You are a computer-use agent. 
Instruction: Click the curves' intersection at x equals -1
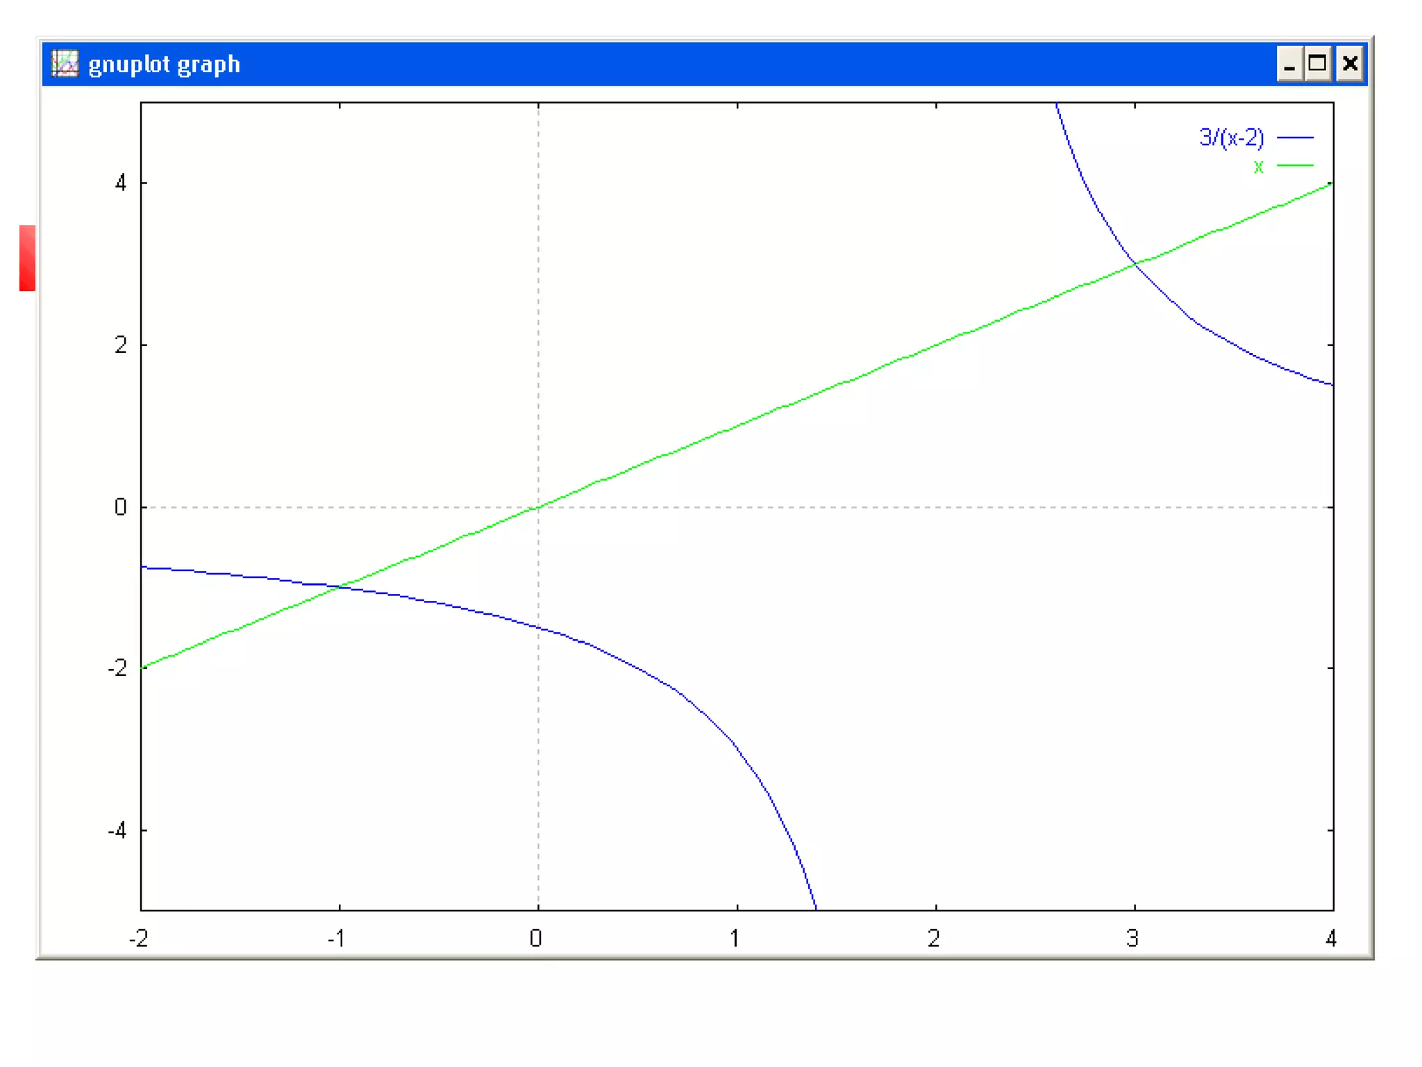[x=340, y=588]
